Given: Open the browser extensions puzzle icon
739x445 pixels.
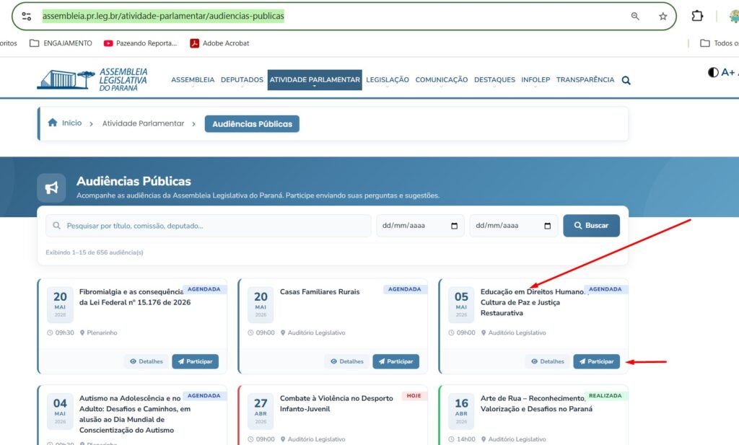Looking at the screenshot, I should tap(697, 16).
